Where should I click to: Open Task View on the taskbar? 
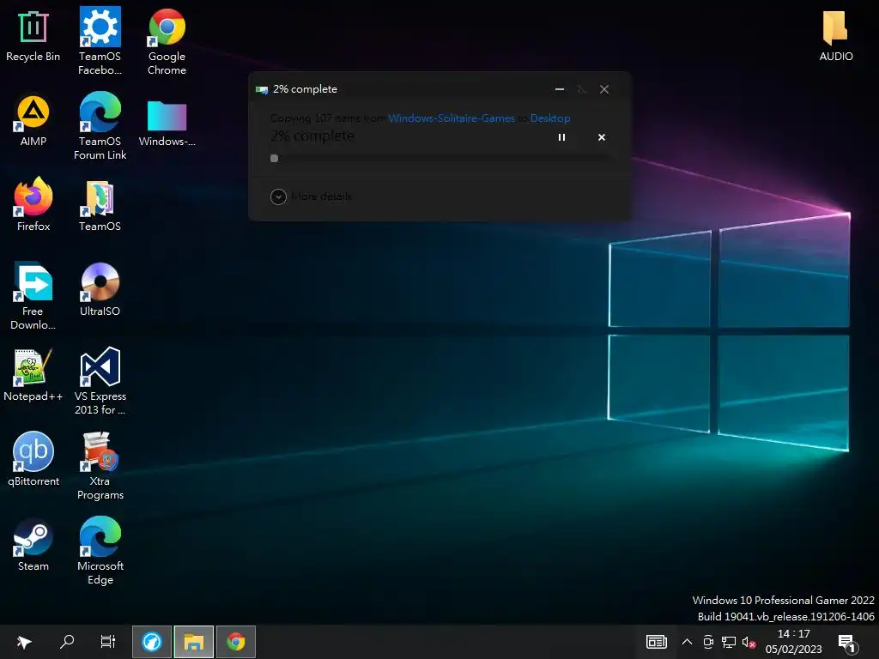pyautogui.click(x=107, y=642)
